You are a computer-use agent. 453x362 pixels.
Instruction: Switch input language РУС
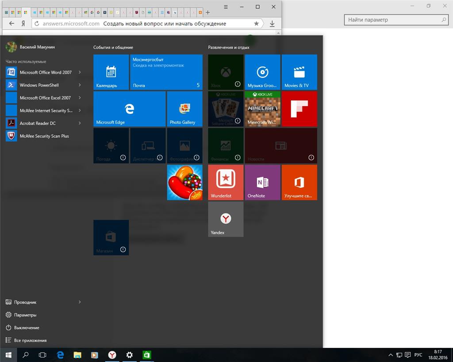click(x=418, y=355)
